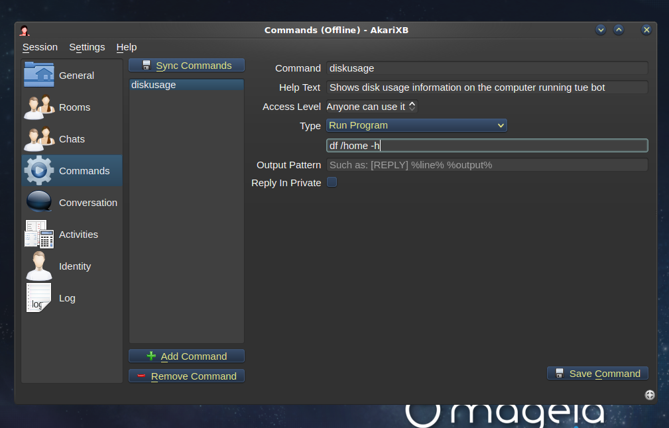
Task: Click the Sync Commands button
Action: coord(186,65)
